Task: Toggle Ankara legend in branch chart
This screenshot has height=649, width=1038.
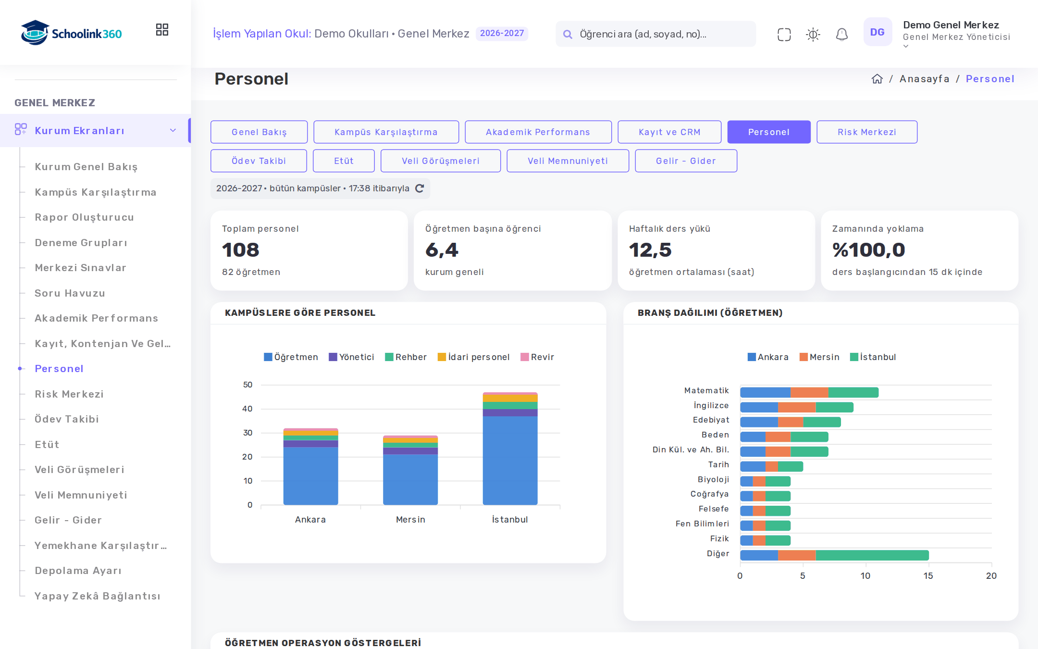Action: 768,357
